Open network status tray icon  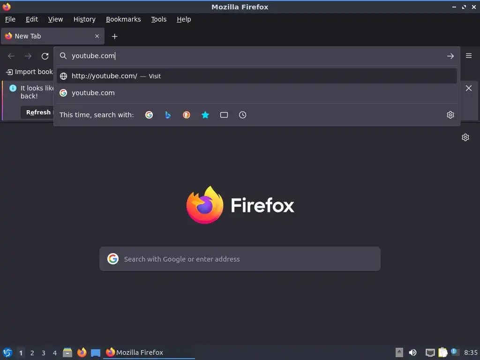(x=430, y=352)
